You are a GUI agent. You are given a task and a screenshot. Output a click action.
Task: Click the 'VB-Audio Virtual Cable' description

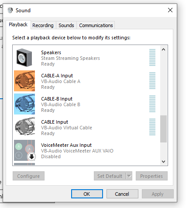tap(66, 128)
